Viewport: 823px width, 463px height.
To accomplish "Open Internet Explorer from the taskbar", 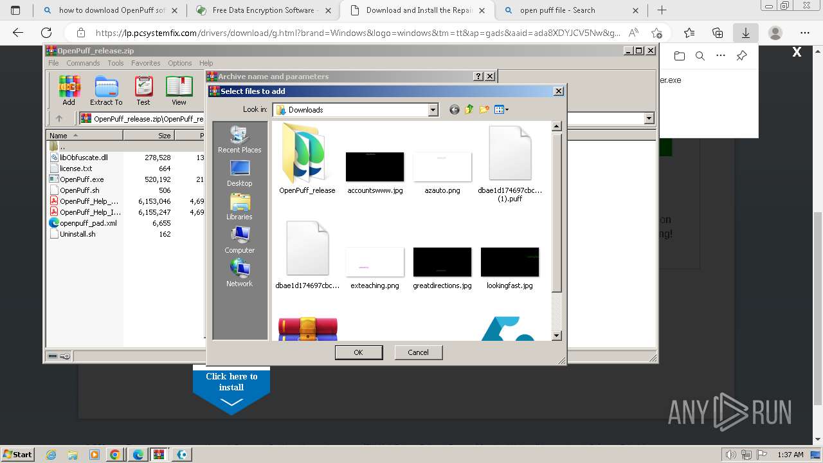I will pos(52,455).
